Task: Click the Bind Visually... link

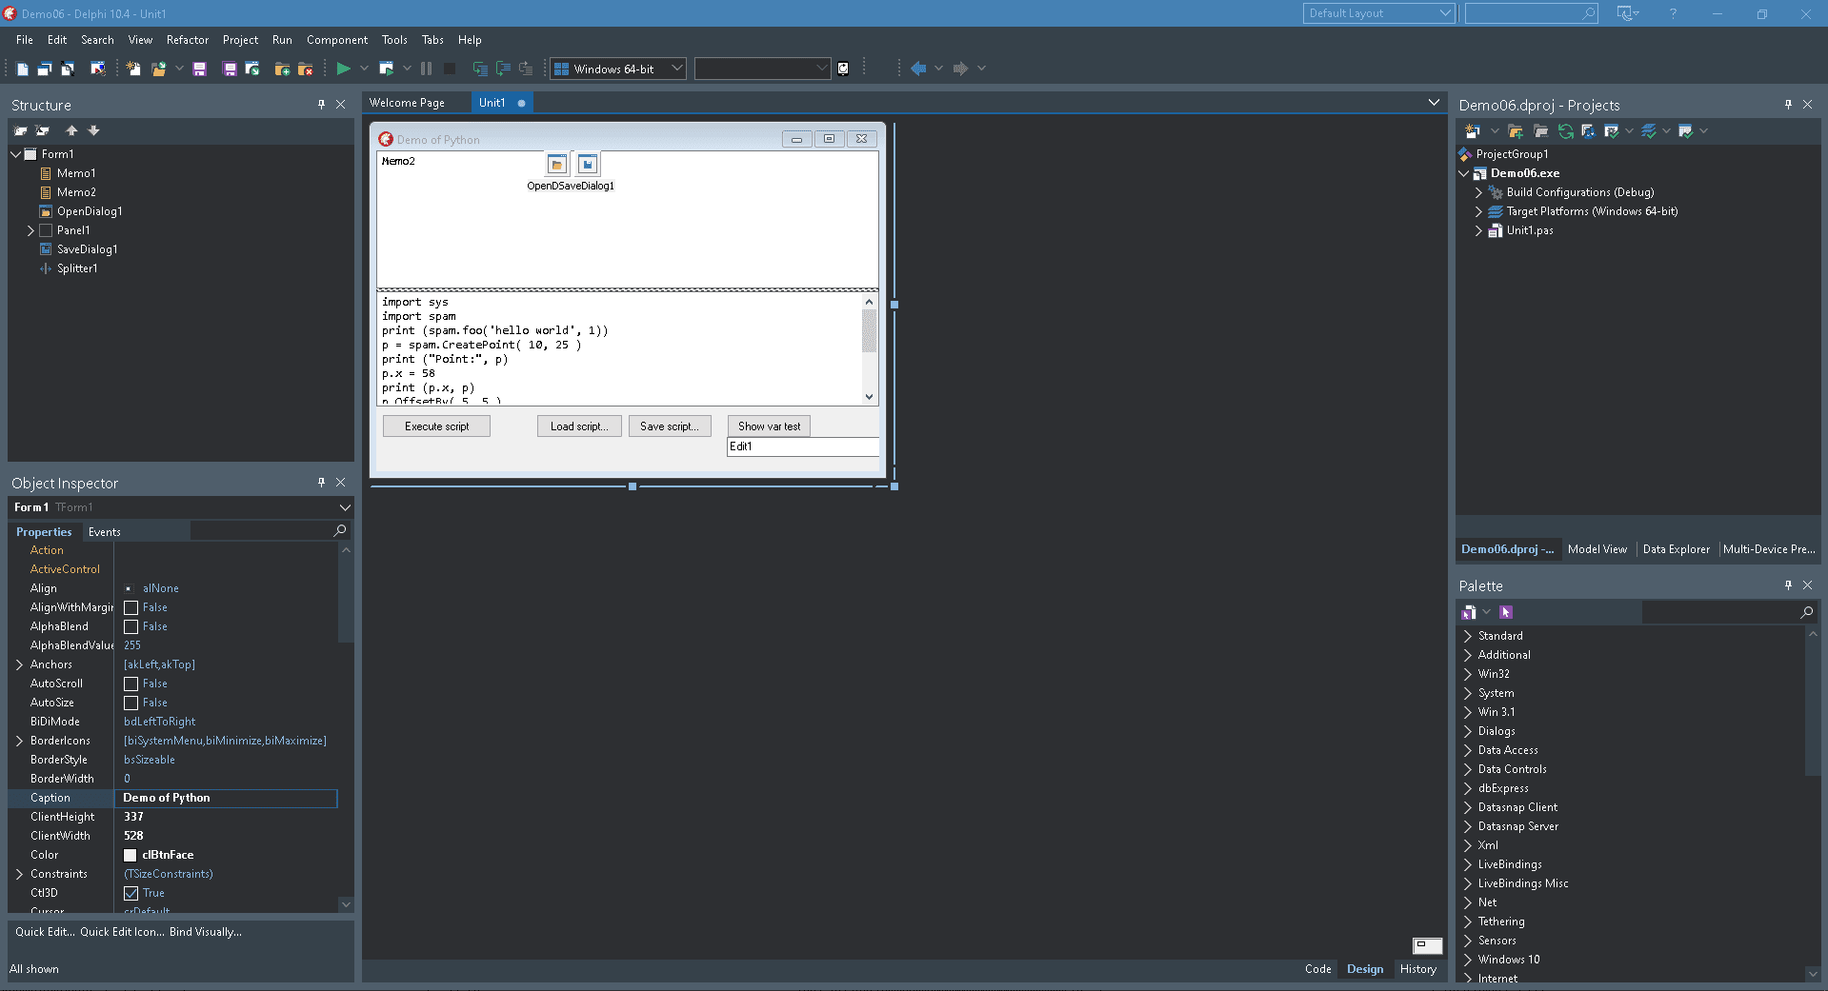Action: click(206, 932)
